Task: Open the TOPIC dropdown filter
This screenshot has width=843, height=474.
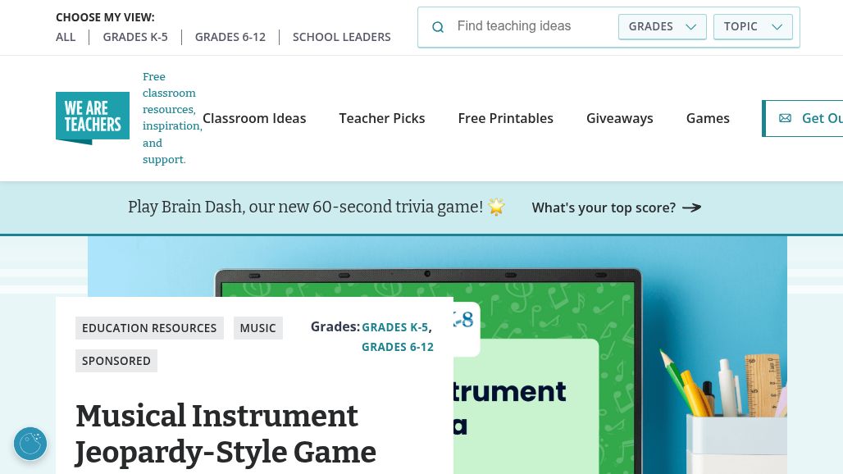Action: 753,27
